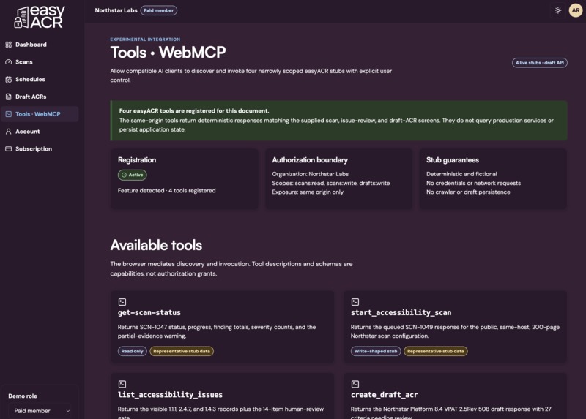The image size is (586, 419).
Task: Click the Authorization boundary heading
Action: click(x=310, y=160)
